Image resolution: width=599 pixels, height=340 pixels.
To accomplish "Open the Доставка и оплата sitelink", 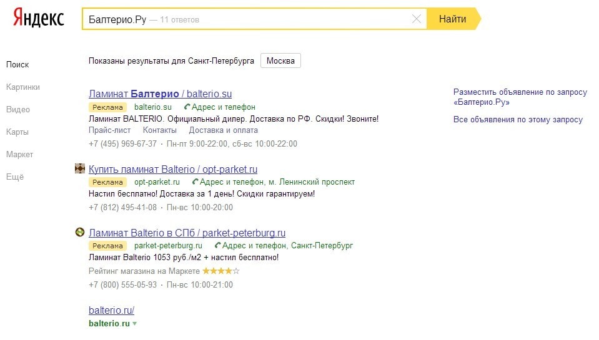I will [223, 130].
